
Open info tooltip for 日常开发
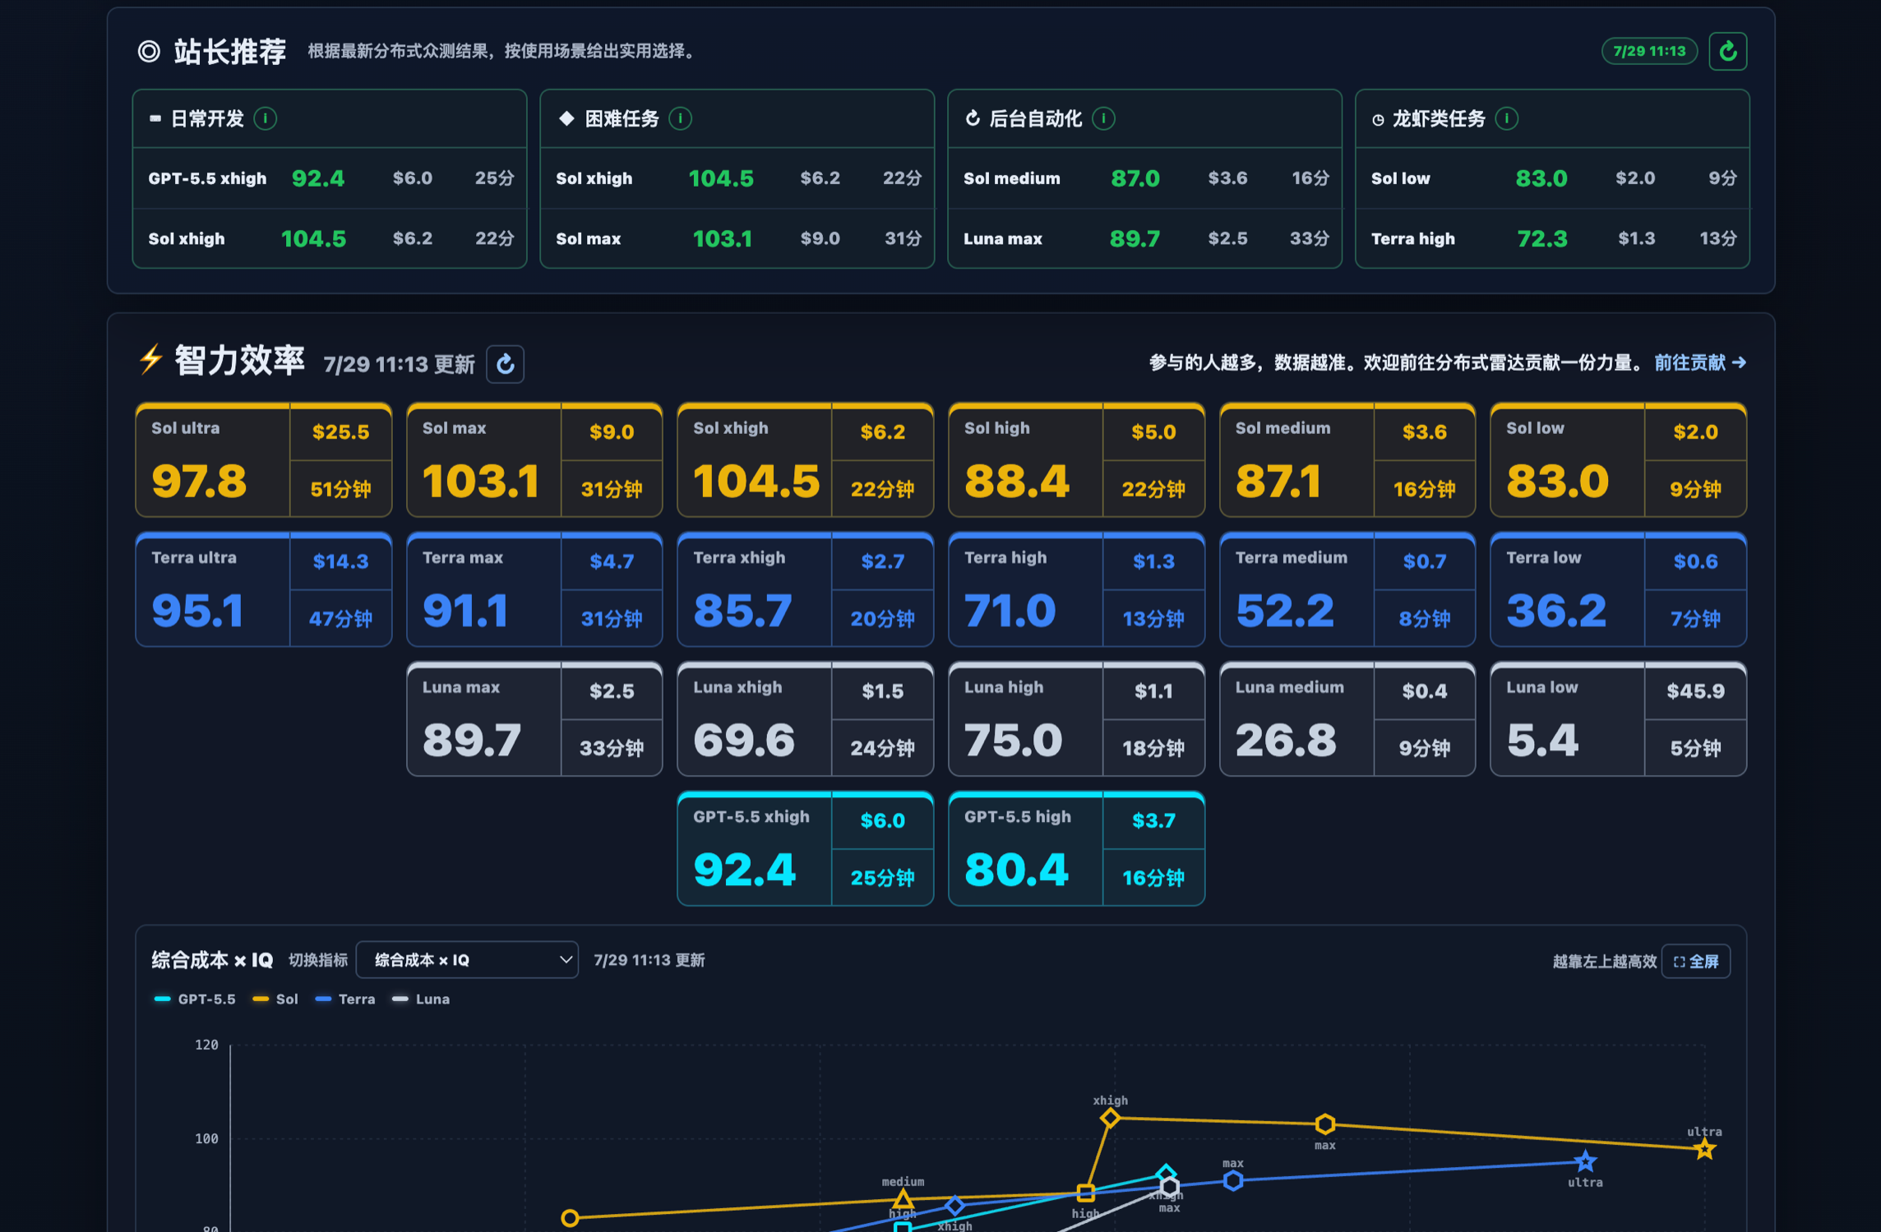click(x=265, y=118)
